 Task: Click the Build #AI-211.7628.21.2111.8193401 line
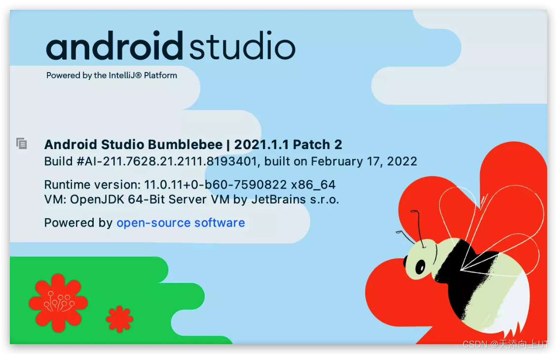click(230, 161)
